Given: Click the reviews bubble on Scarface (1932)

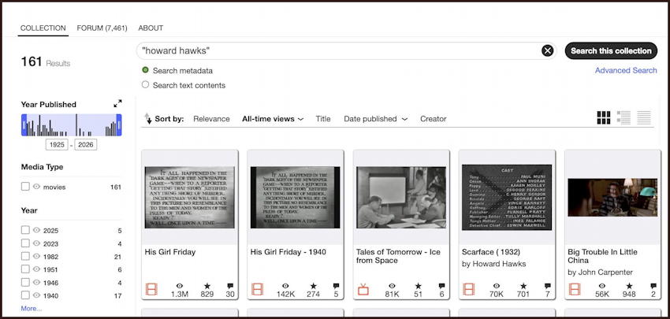Looking at the screenshot, I should click(548, 286).
